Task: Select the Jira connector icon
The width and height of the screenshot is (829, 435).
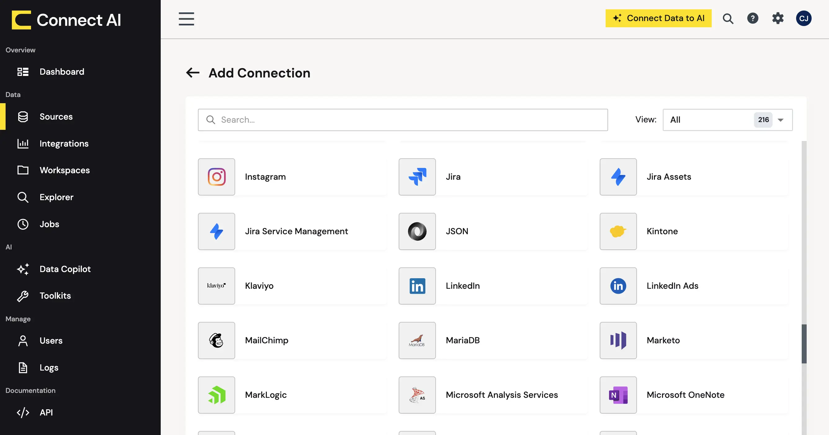Action: pyautogui.click(x=417, y=177)
